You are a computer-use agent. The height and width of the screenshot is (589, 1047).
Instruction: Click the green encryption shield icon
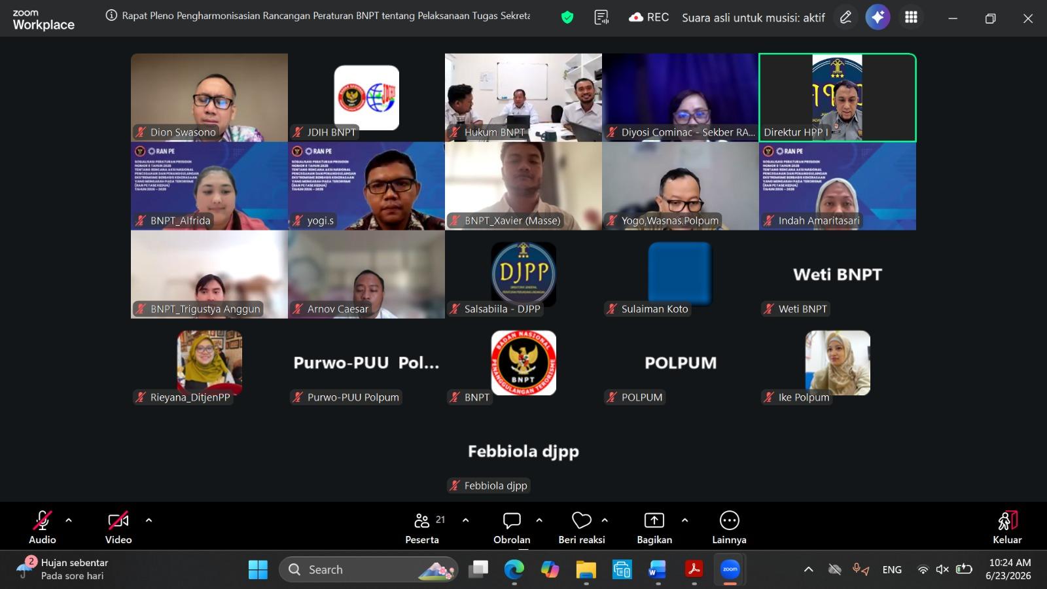point(567,18)
